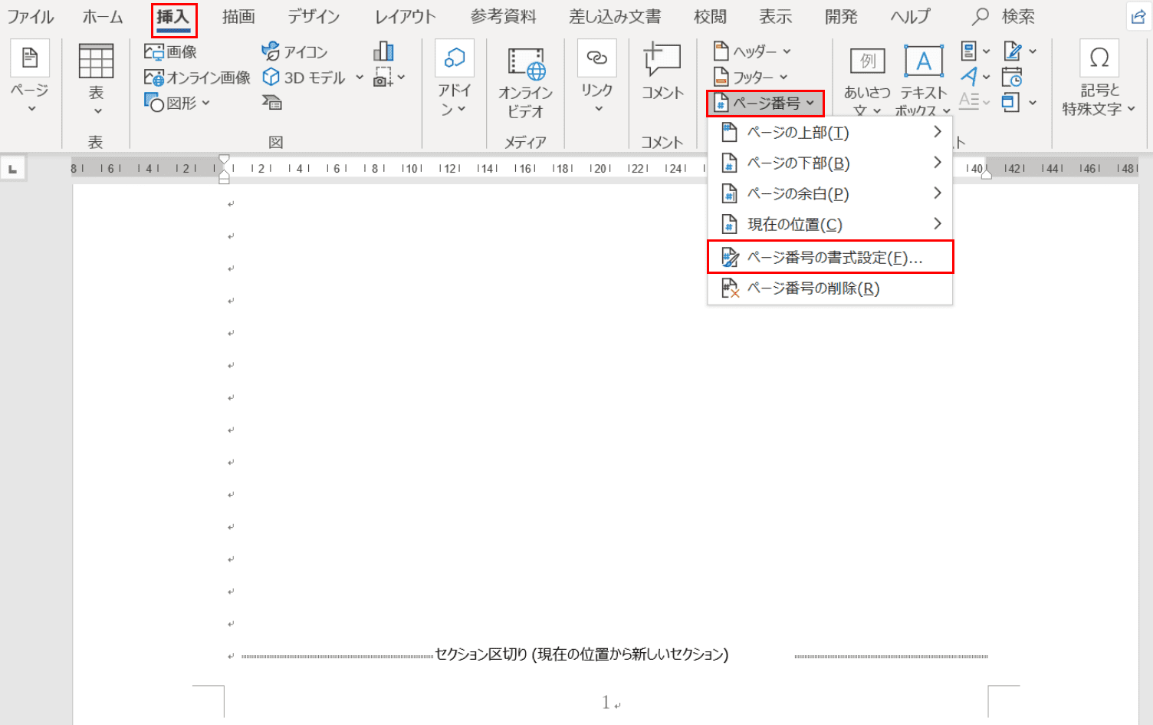The width and height of the screenshot is (1153, 725).
Task: Expand the screenshot dropdown arrow
Action: point(402,77)
